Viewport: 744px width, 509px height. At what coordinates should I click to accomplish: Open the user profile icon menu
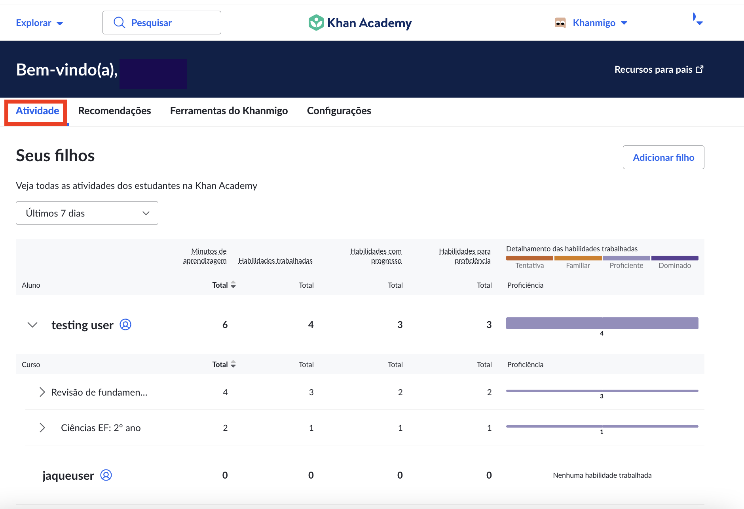point(697,19)
